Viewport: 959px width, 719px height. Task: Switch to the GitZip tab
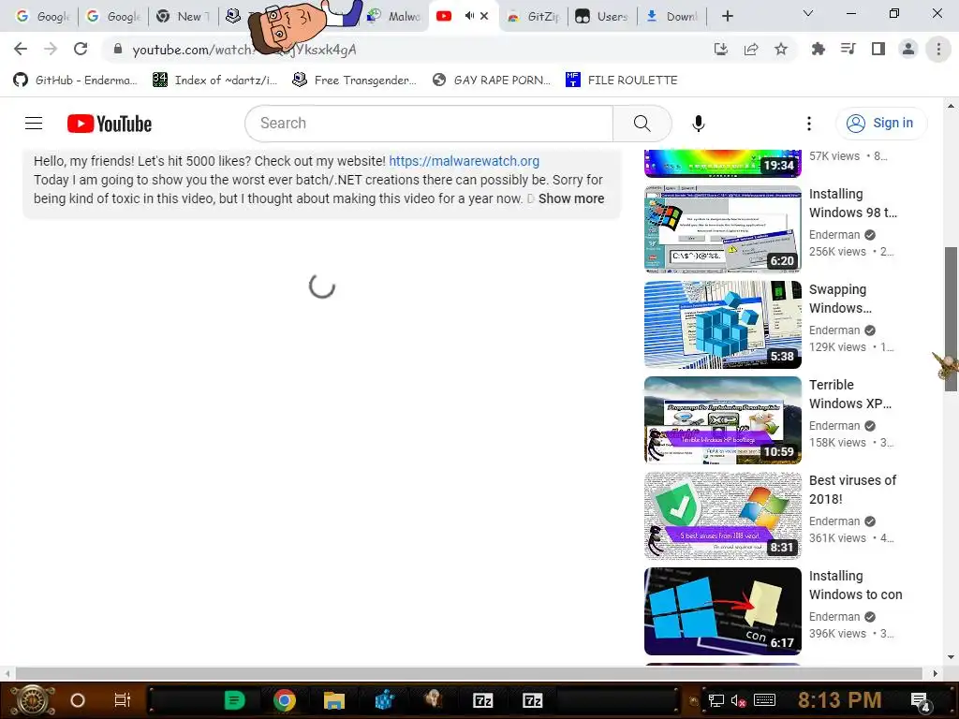(533, 17)
